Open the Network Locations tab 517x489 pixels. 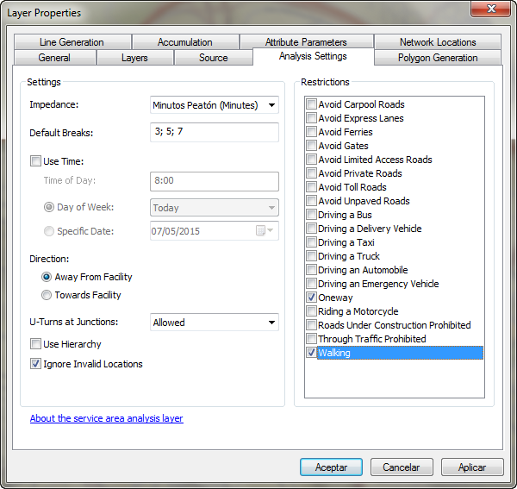437,41
